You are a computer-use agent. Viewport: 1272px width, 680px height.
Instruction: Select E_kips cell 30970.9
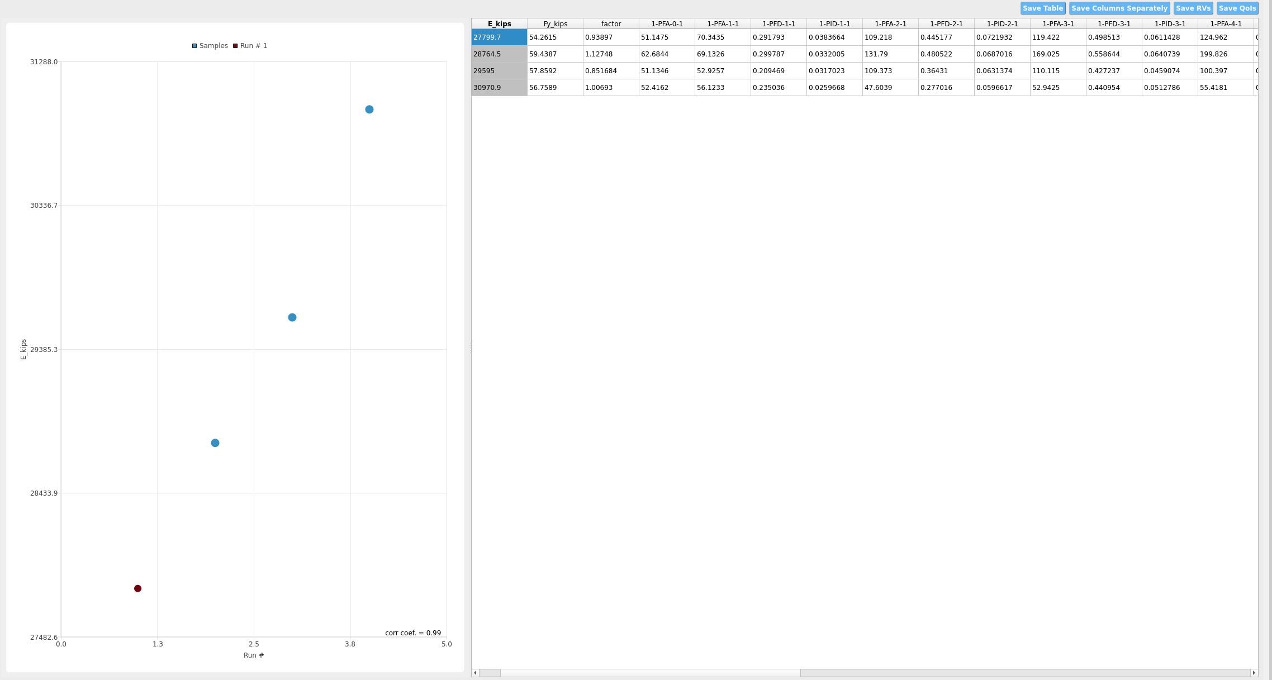pos(499,88)
